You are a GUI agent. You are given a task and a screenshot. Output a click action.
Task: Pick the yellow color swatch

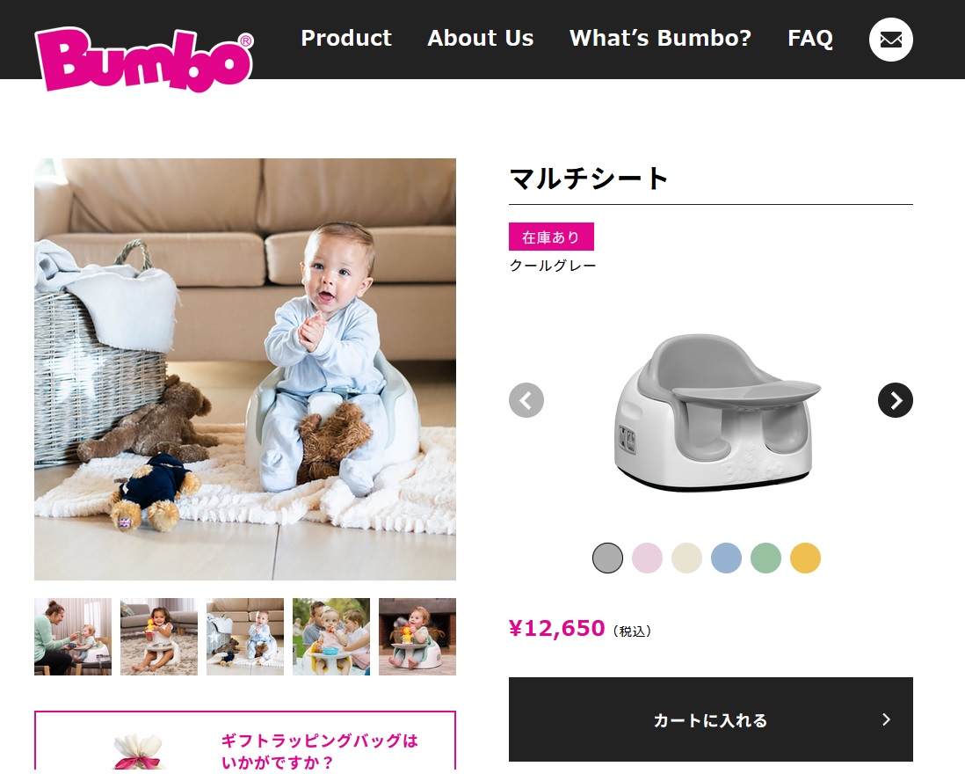click(x=805, y=558)
